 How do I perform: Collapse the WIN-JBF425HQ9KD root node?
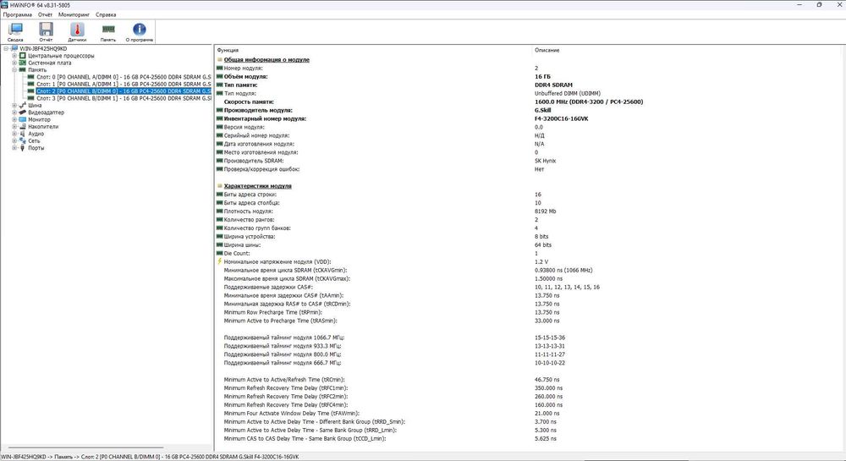6,48
